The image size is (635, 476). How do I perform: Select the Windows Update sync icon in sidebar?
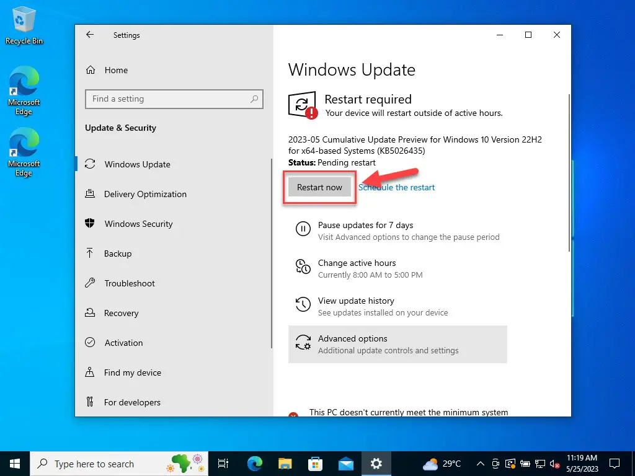(x=90, y=164)
